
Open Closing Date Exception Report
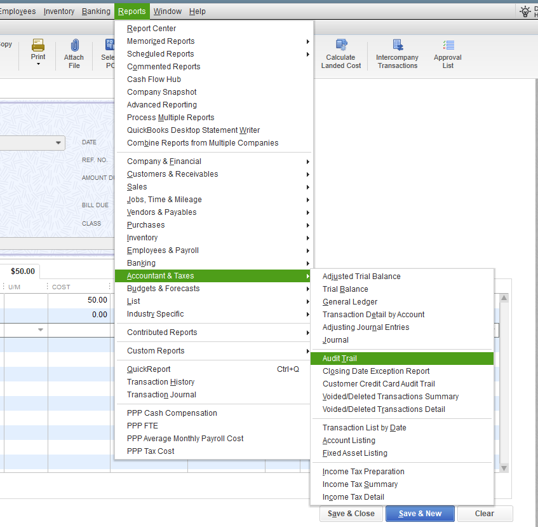tap(402, 371)
